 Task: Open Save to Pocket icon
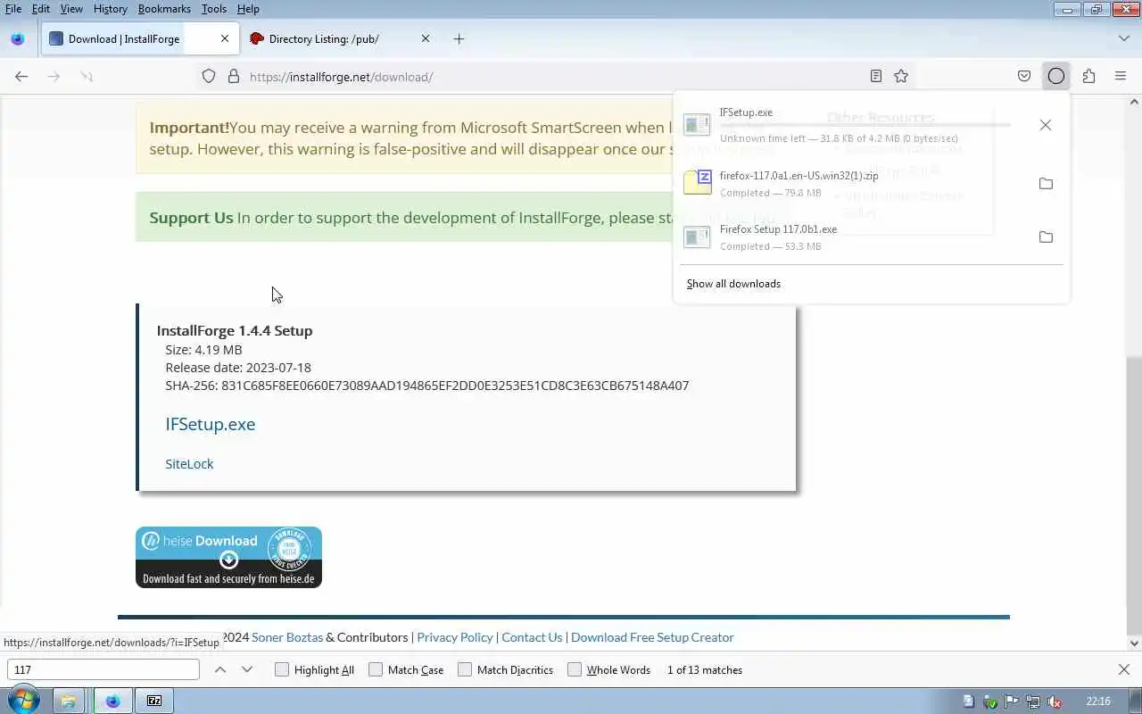coord(1024,77)
